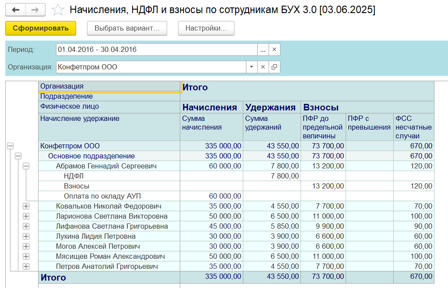The width and height of the screenshot is (448, 288).
Task: Collapse Основное подразделение group
Action: (x=18, y=156)
